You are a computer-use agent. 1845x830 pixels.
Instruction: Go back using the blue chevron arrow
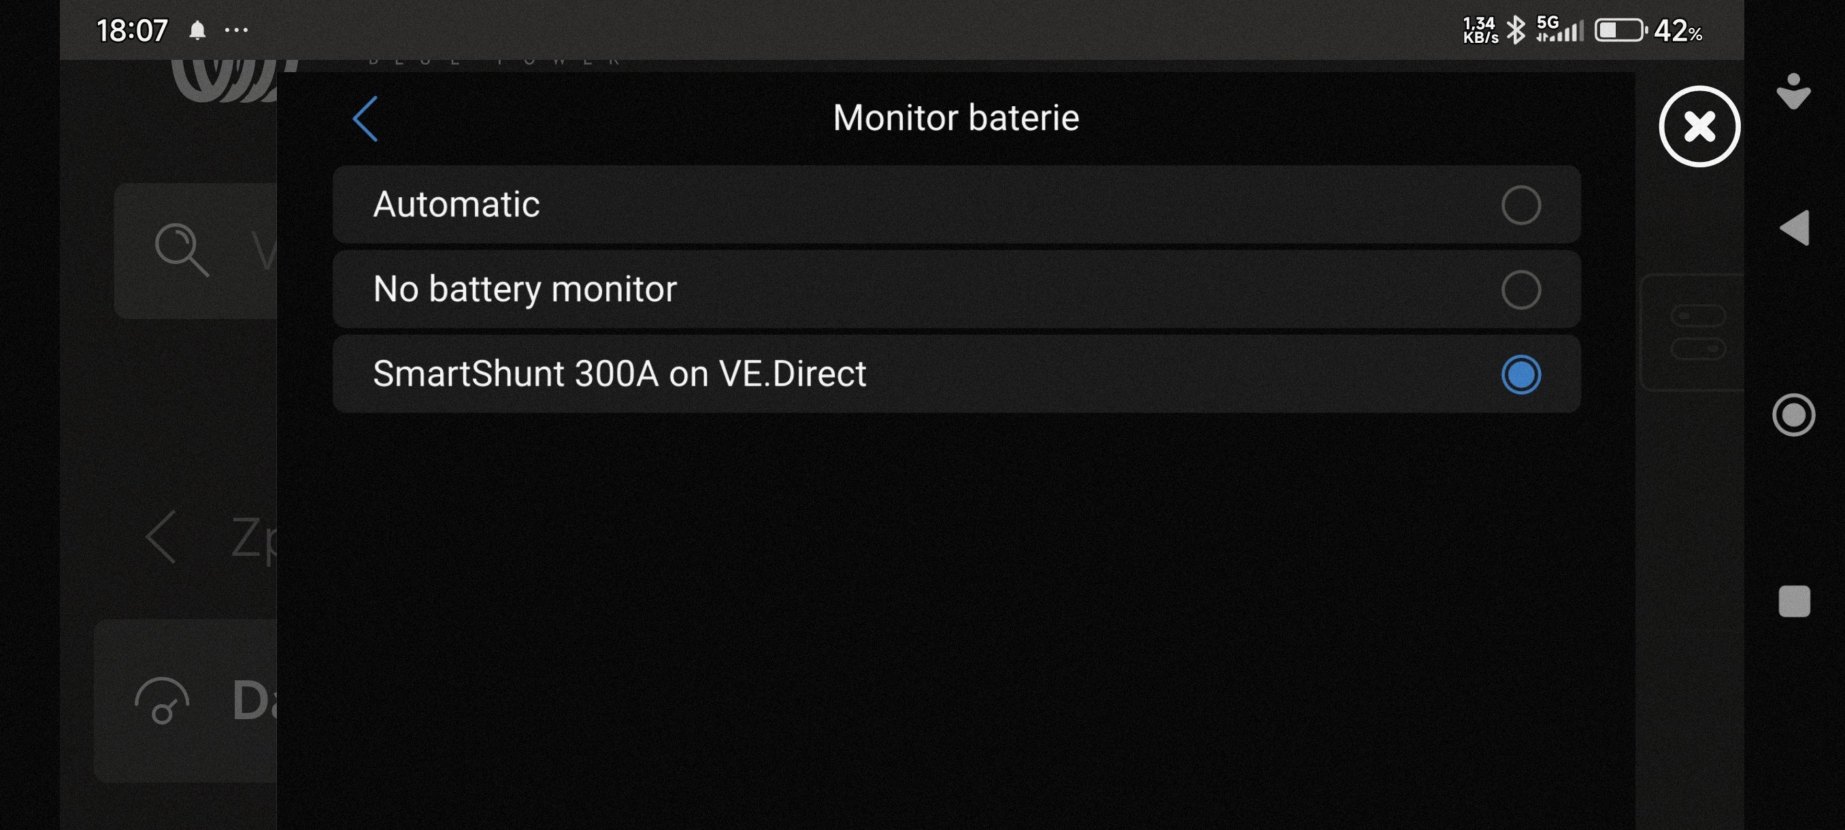click(x=365, y=119)
